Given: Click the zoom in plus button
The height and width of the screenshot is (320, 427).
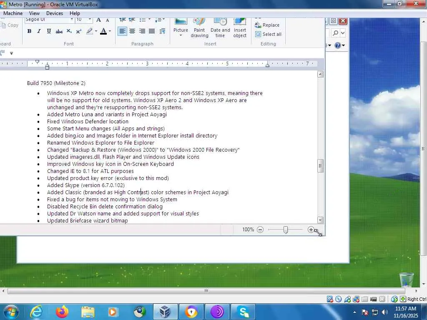Looking at the screenshot, I should coord(311,230).
